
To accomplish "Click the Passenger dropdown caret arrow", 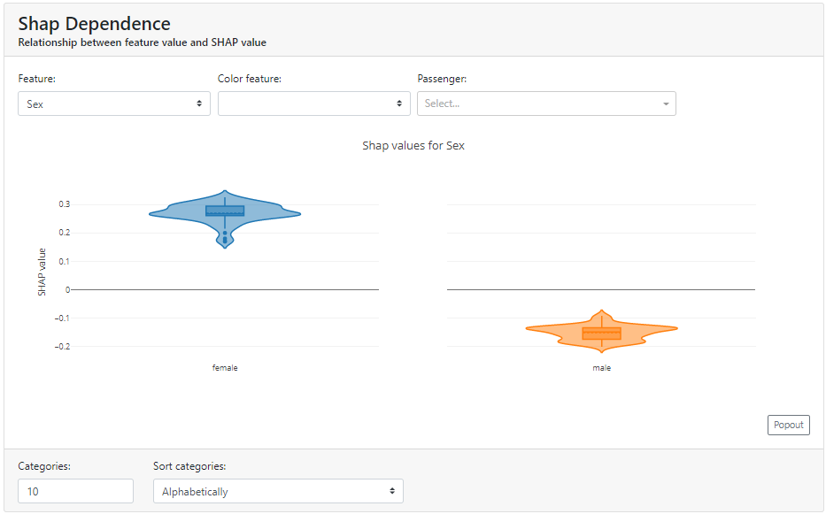I will click(665, 104).
